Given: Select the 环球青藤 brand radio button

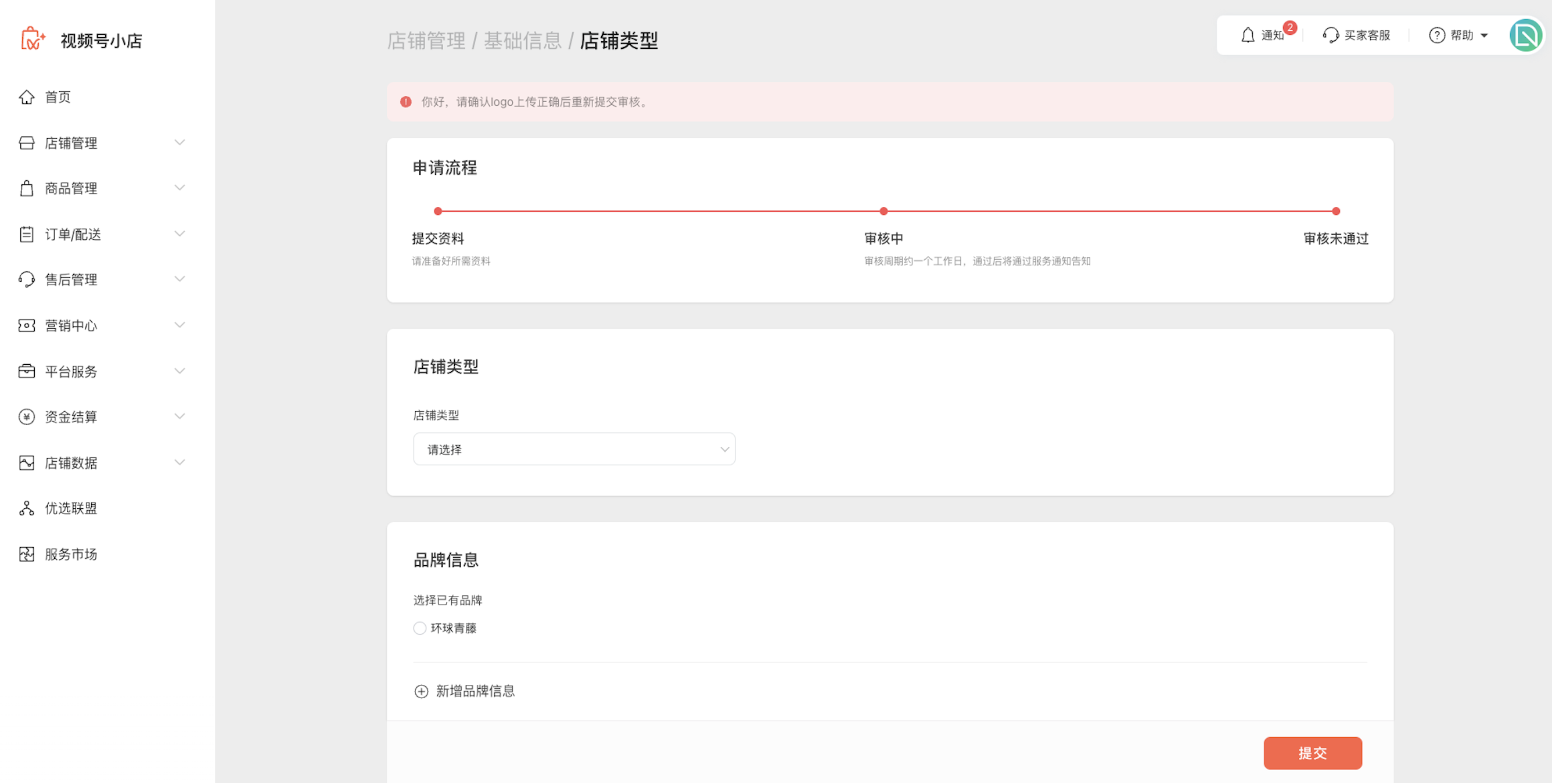Looking at the screenshot, I should pos(420,628).
